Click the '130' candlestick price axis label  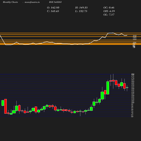[x=133, y=92]
